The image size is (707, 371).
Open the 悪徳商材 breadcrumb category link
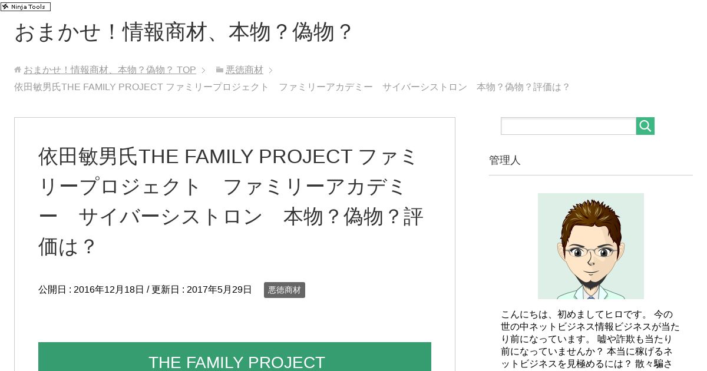245,69
